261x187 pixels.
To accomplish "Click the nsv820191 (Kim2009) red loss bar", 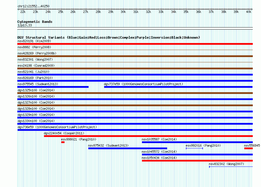I will pyautogui.click(x=135, y=44).
